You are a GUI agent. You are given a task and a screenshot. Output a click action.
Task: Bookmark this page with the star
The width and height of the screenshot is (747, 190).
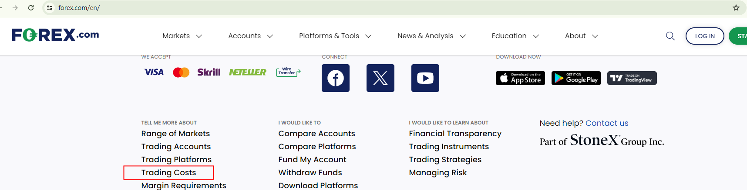click(x=736, y=8)
